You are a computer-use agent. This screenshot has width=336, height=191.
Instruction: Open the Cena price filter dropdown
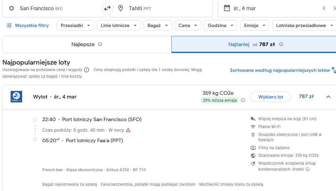tap(188, 25)
